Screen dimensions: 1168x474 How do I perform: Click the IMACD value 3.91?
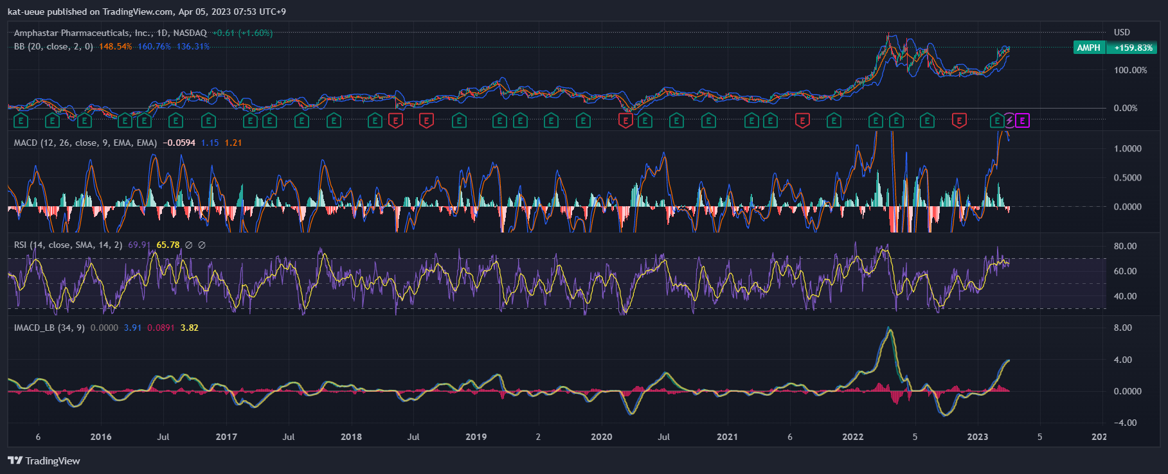(x=132, y=328)
